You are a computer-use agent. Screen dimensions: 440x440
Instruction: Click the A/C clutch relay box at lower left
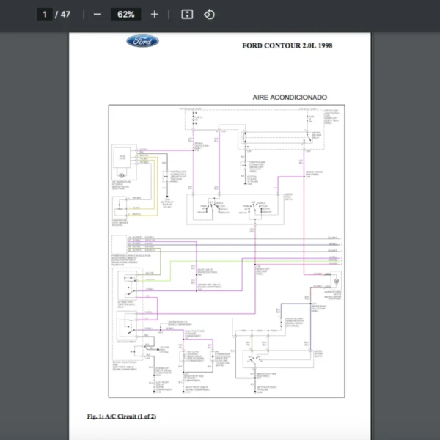(128, 326)
